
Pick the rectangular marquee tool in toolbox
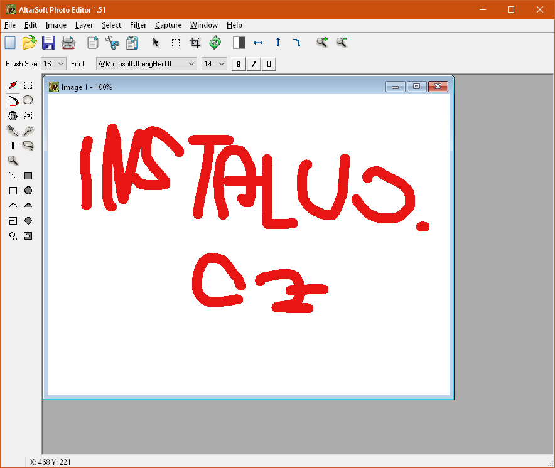click(x=28, y=85)
